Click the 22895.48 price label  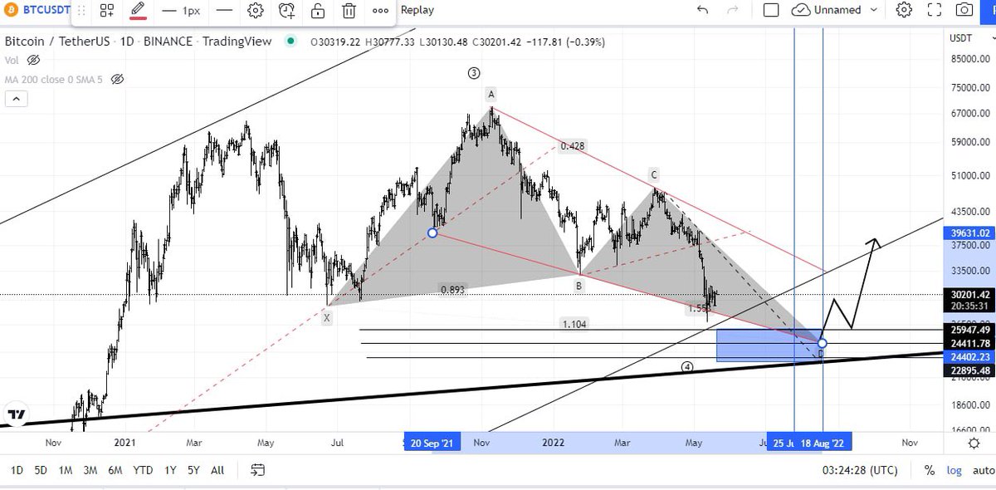tap(969, 370)
